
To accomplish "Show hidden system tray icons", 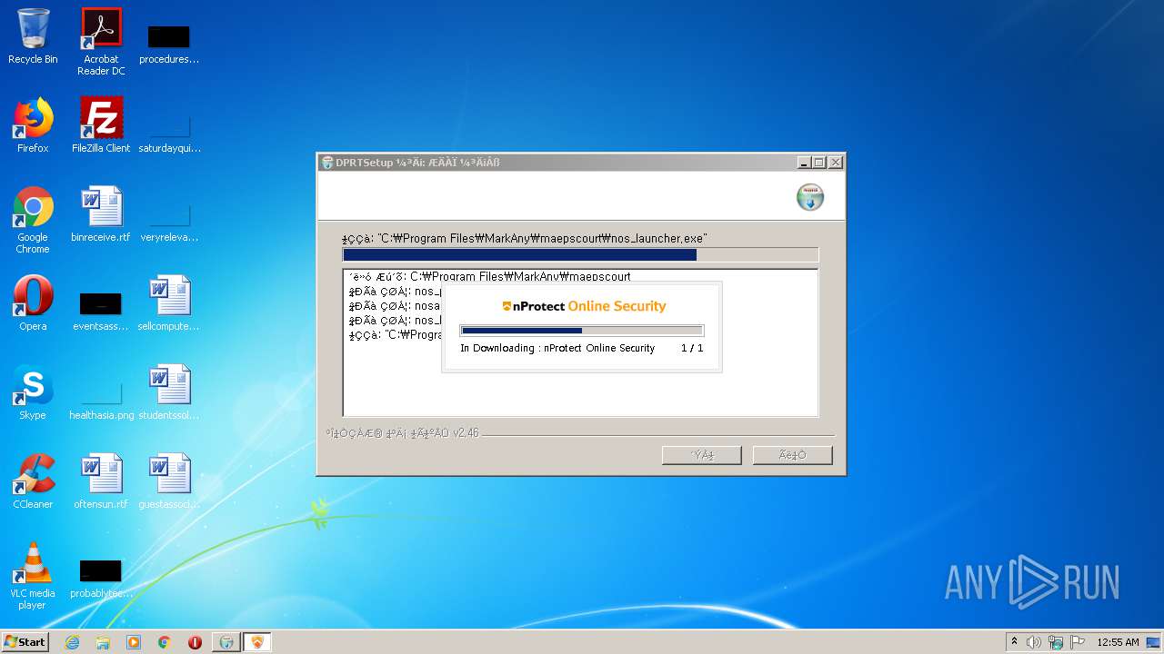I will point(1014,642).
